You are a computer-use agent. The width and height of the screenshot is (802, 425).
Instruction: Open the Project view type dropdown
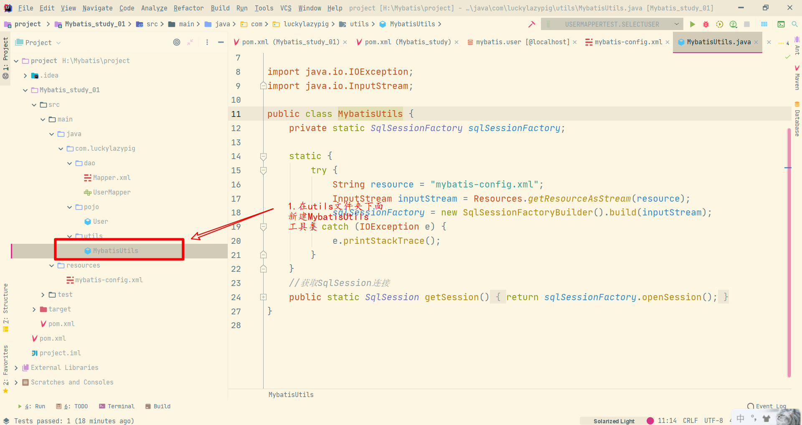[38, 43]
